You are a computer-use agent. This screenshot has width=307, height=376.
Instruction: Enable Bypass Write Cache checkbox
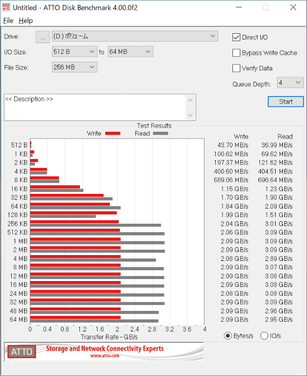pyautogui.click(x=236, y=53)
